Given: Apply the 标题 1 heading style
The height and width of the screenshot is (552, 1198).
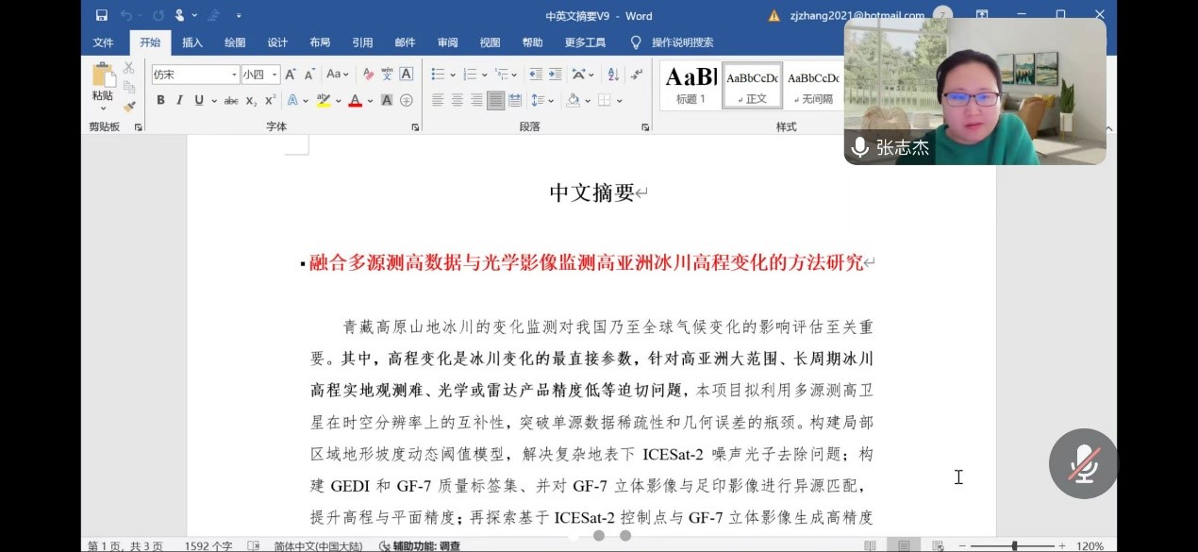Looking at the screenshot, I should tap(691, 85).
